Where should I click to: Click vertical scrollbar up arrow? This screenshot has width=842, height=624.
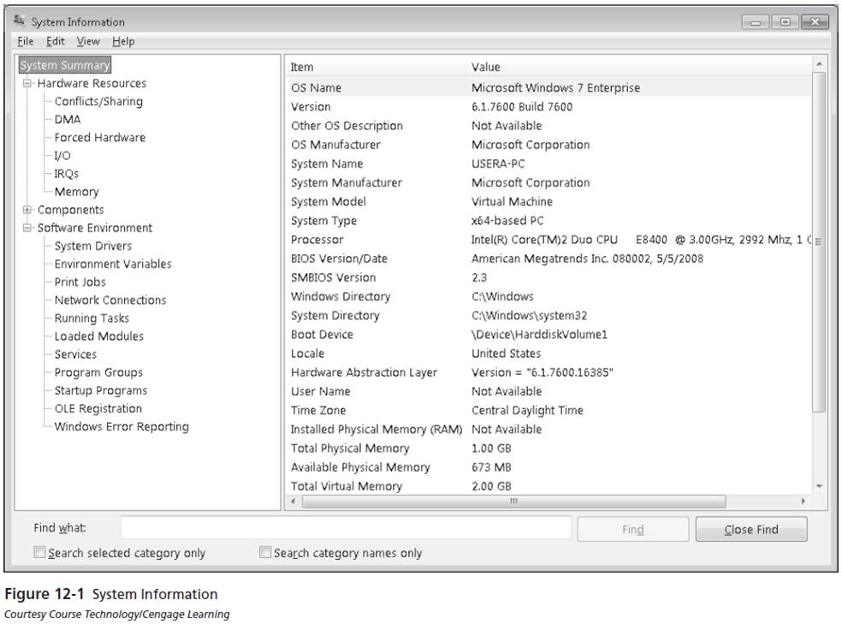coord(819,64)
